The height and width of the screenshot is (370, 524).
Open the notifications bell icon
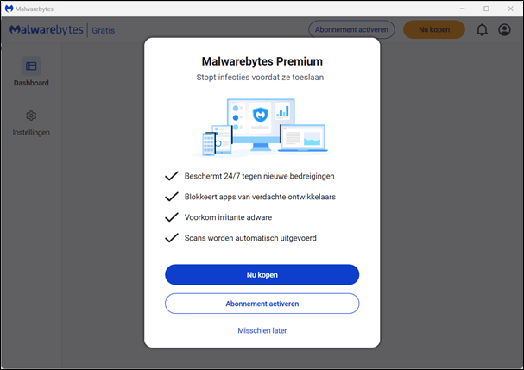[x=482, y=29]
